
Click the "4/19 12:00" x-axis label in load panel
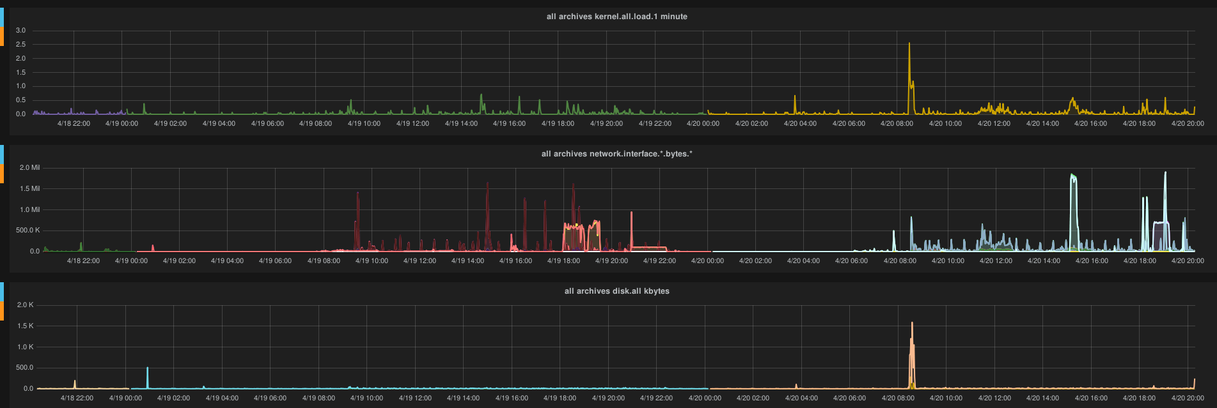click(x=412, y=124)
